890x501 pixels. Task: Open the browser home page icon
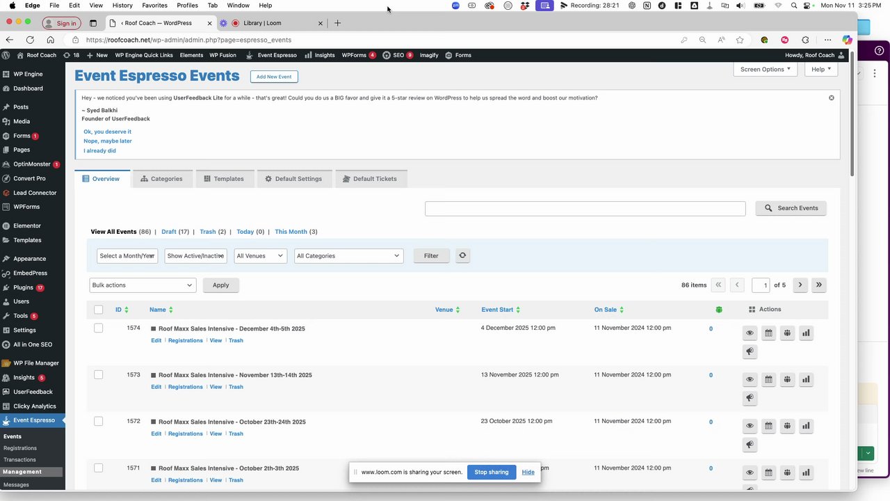[x=50, y=40]
